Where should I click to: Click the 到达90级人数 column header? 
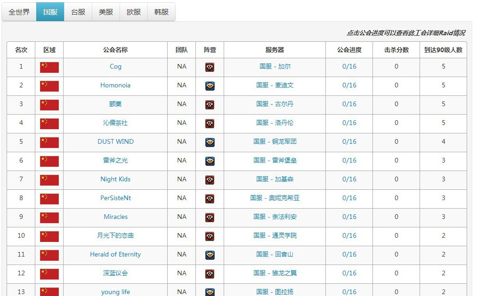click(x=443, y=50)
